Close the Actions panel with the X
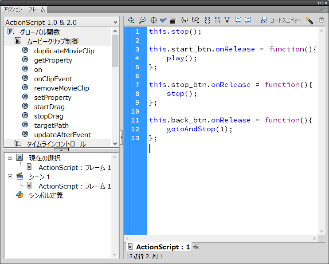Viewport: 329px width, 264px height. pyautogui.click(x=325, y=3)
